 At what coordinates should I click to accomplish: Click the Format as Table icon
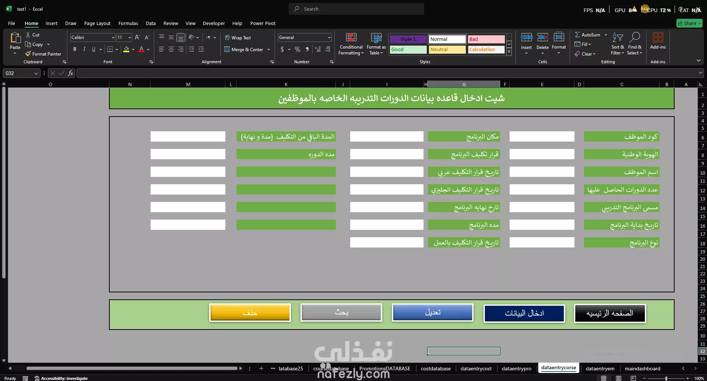(x=376, y=37)
